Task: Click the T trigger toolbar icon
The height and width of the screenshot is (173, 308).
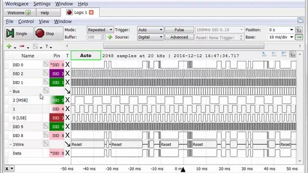Action: [x=47, y=46]
